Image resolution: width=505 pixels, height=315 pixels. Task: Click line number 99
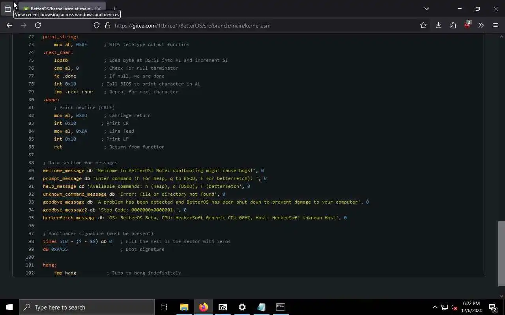31,249
